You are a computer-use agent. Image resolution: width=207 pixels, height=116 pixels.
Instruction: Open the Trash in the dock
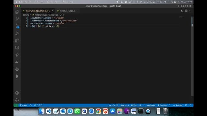point(165,111)
